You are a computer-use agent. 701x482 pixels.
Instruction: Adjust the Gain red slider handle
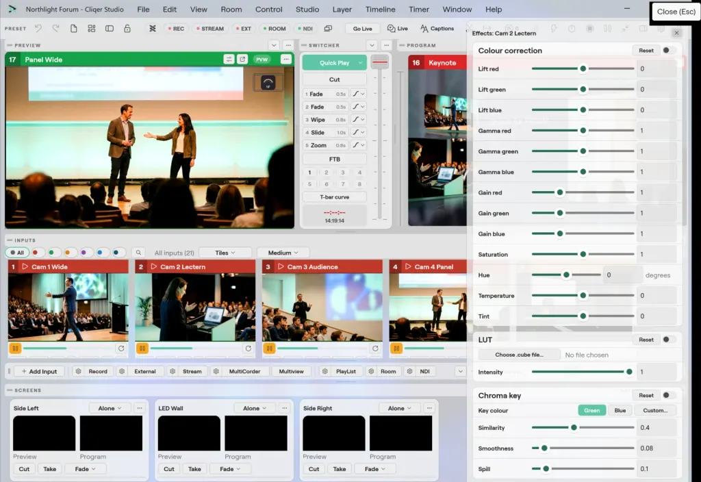[560, 192]
